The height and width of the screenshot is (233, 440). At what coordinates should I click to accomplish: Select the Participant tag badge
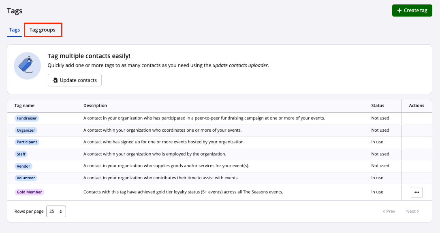point(27,142)
